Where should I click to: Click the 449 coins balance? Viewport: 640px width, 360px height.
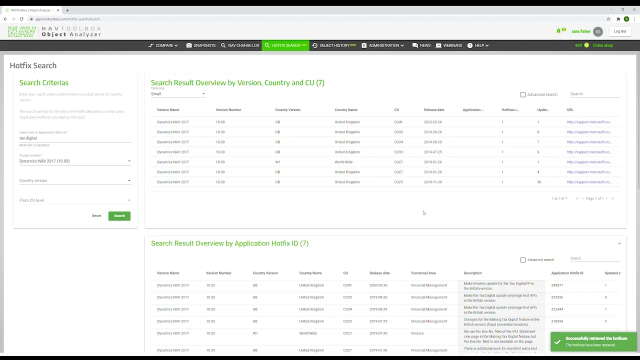(578, 45)
